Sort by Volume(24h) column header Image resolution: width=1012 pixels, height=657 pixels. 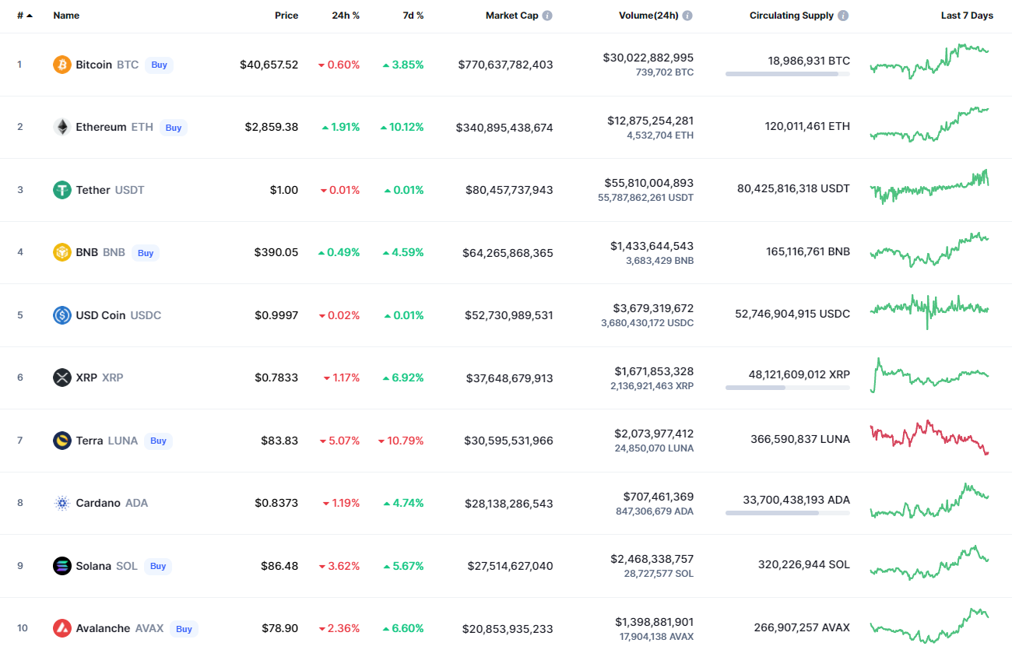coord(648,16)
